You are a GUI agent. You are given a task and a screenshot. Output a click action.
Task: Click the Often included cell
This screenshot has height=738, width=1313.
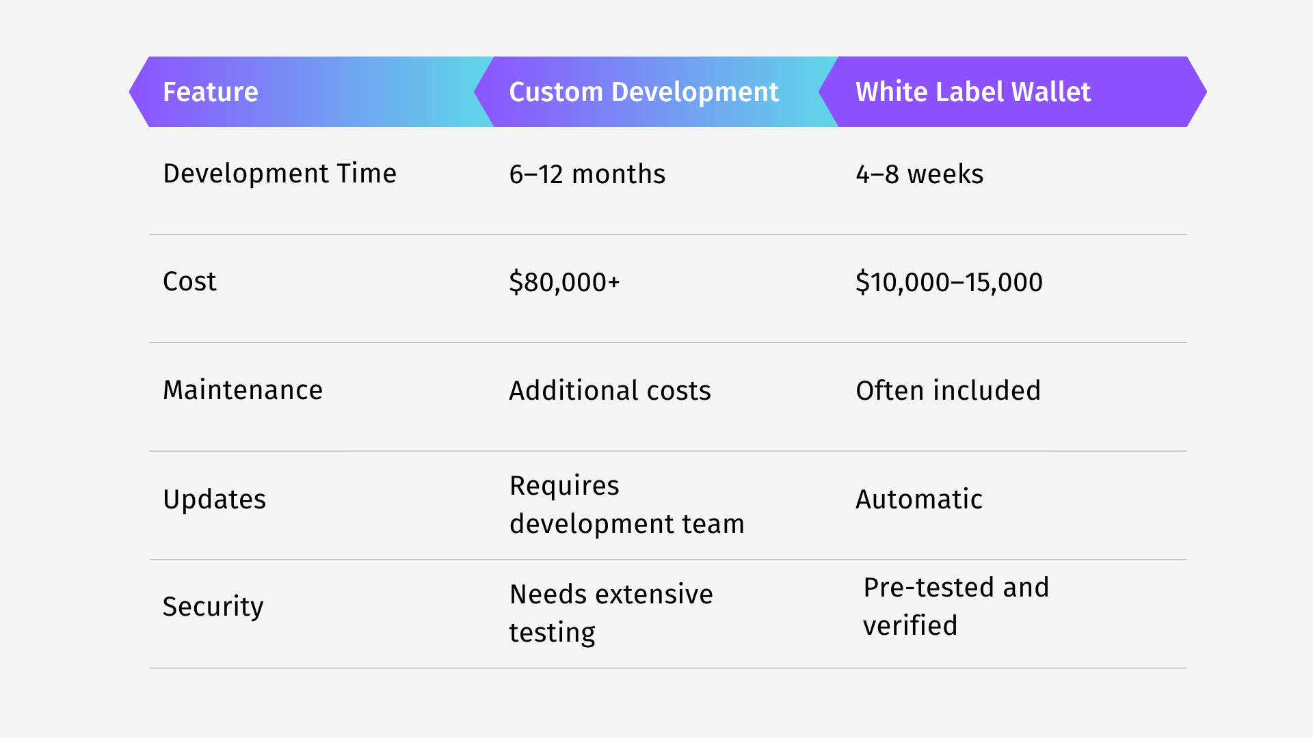948,391
